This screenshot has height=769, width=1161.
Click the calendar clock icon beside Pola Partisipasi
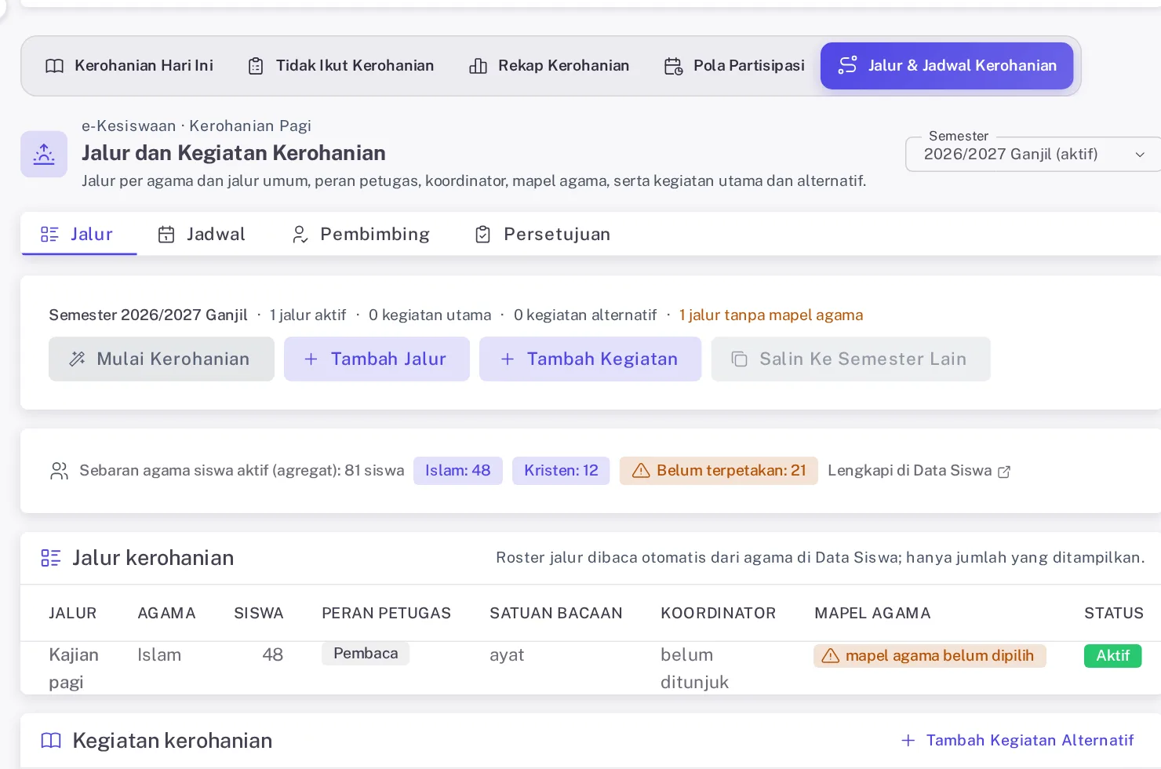pyautogui.click(x=673, y=66)
